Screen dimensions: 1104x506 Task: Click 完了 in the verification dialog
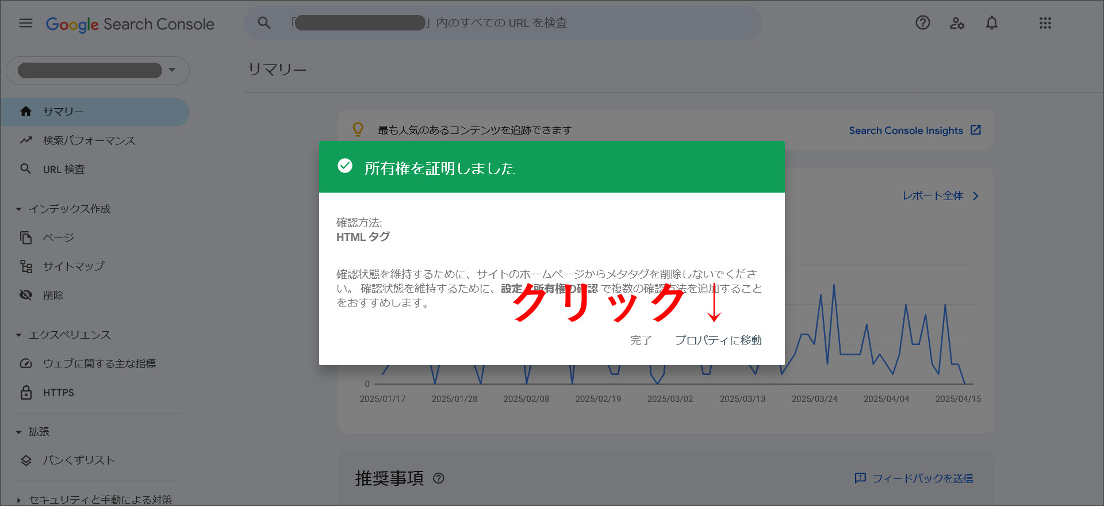pyautogui.click(x=641, y=340)
